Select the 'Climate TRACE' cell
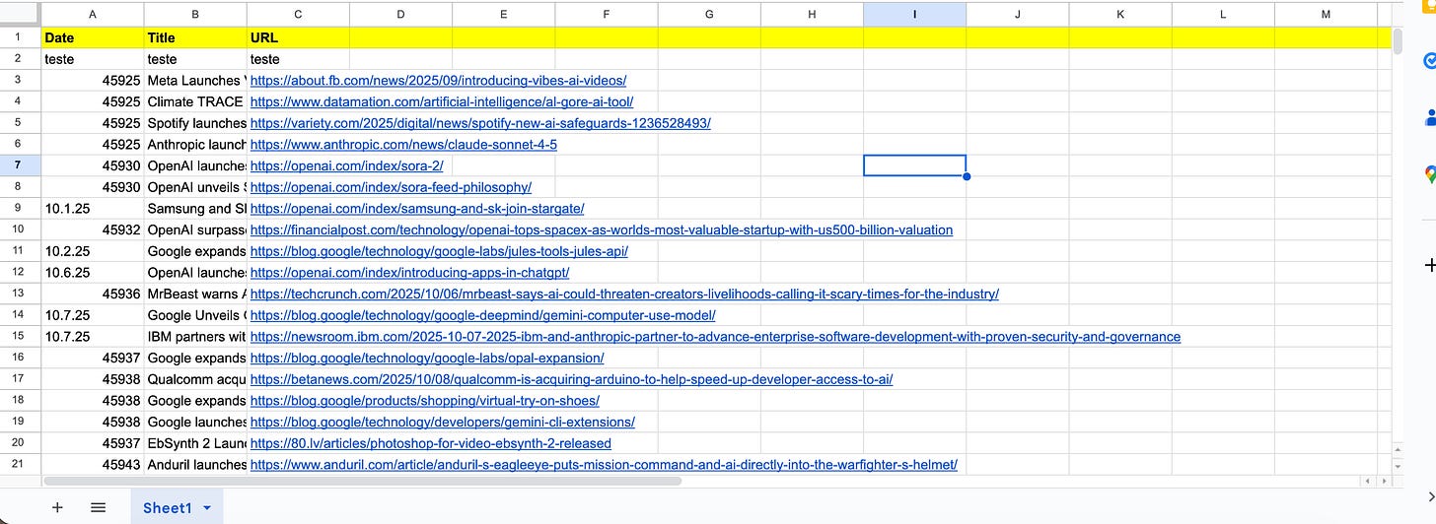Screen dimensions: 1436x524 (x=195, y=101)
